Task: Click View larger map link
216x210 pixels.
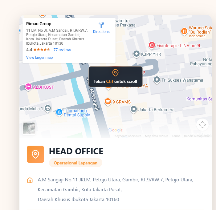Action: click(x=39, y=58)
